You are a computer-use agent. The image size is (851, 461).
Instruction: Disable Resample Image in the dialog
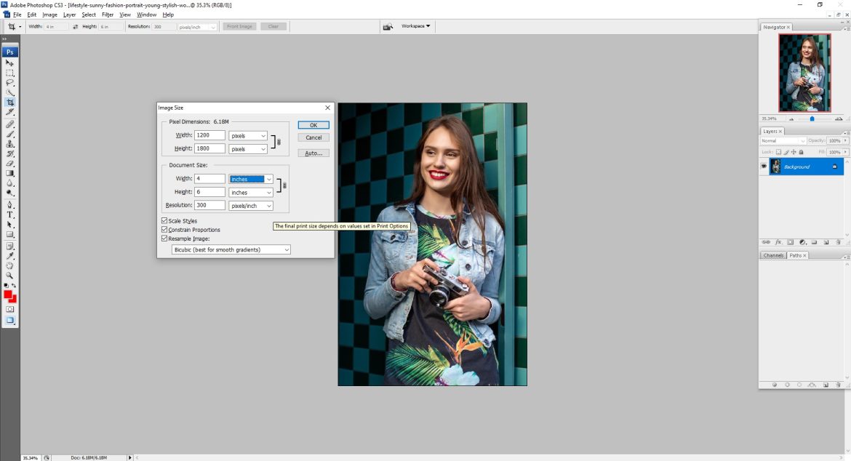tap(164, 238)
